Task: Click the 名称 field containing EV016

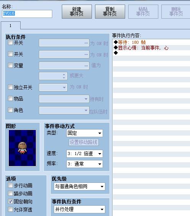Action: click(27, 14)
